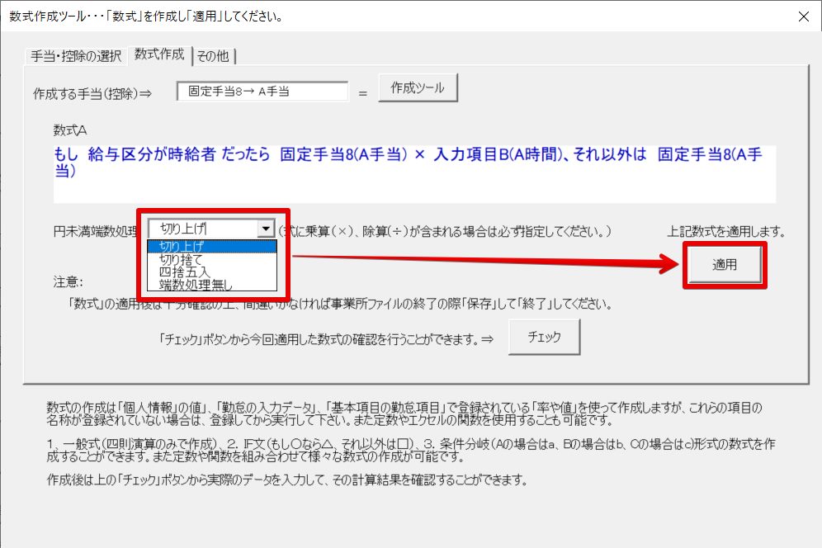Image resolution: width=822 pixels, height=548 pixels.
Task: Close the 数式作成ツール dialog window
Action: coord(801,17)
